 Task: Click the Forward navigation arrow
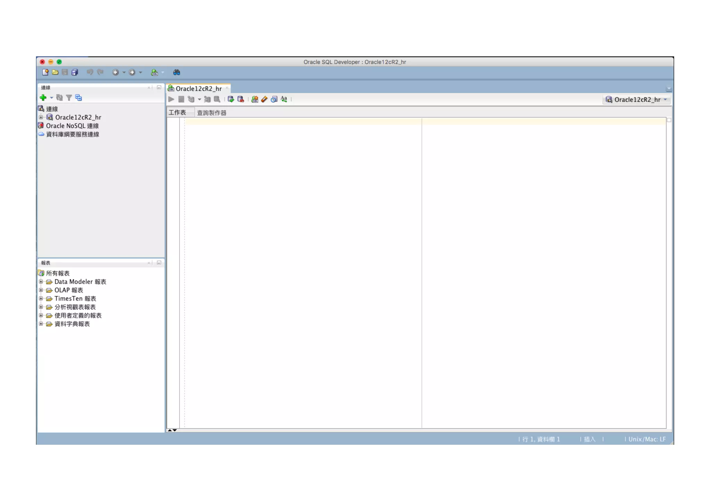tap(132, 72)
